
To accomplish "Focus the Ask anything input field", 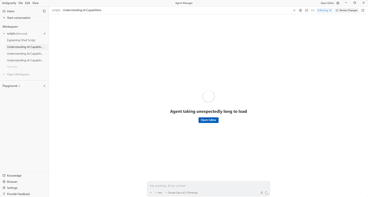I will (x=209, y=186).
